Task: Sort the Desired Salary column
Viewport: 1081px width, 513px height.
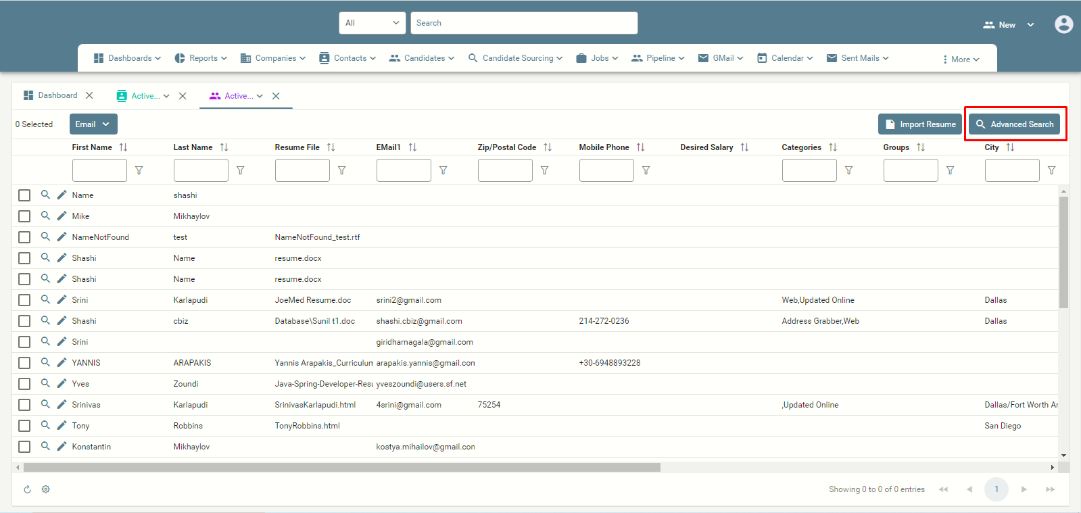Action: [x=744, y=147]
